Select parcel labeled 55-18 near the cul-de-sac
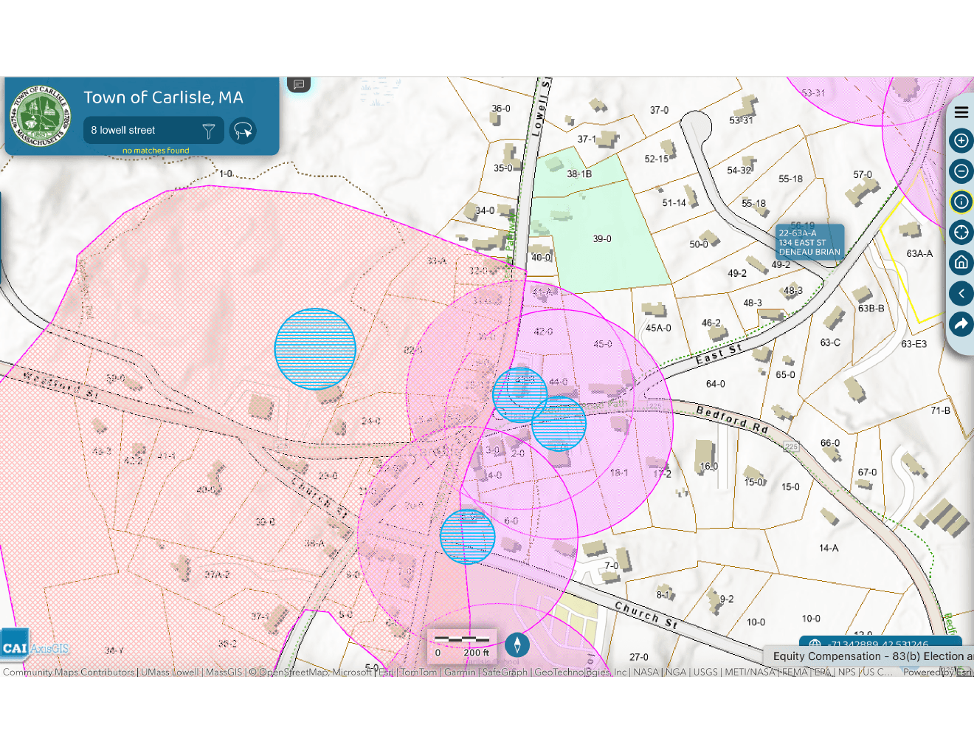Viewport: 974px width, 753px height. [x=753, y=204]
